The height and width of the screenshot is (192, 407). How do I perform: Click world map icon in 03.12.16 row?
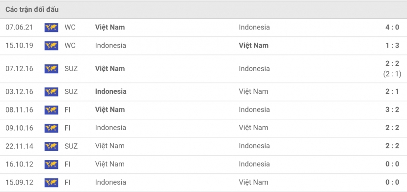(51, 92)
